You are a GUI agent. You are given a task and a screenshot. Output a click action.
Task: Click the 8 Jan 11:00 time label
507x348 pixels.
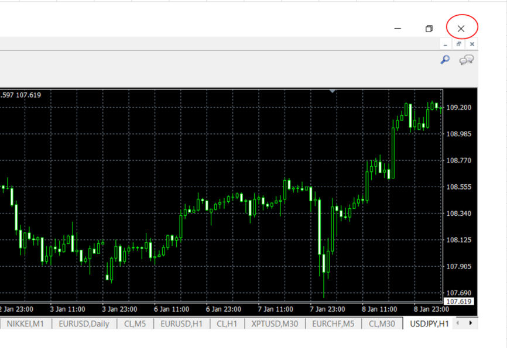click(x=379, y=309)
